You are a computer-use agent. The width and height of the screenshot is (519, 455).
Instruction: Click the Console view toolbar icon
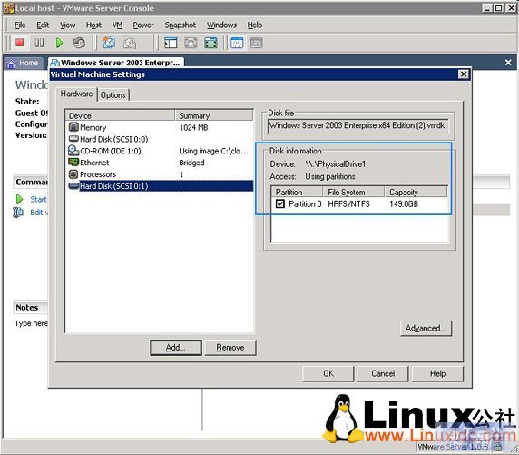pos(256,43)
